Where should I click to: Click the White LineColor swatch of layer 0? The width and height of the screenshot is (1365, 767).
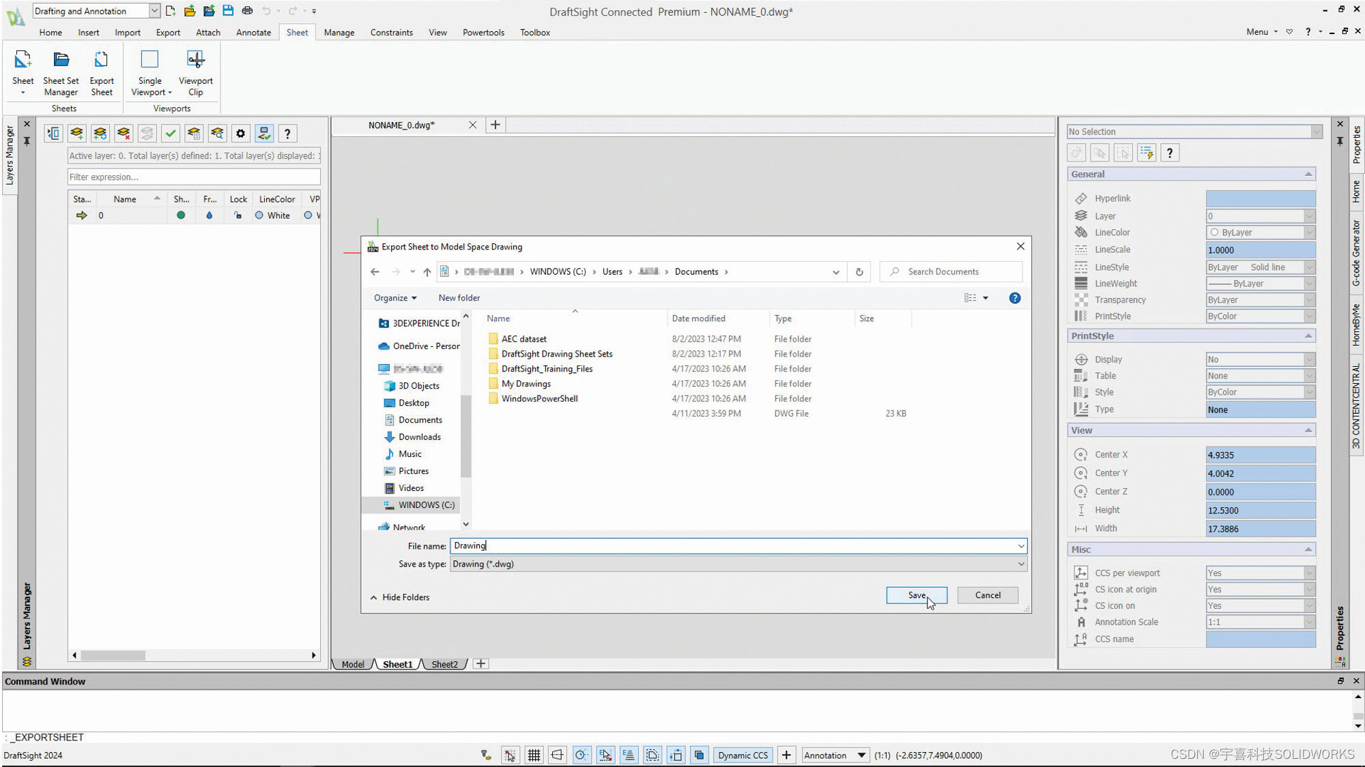point(259,215)
